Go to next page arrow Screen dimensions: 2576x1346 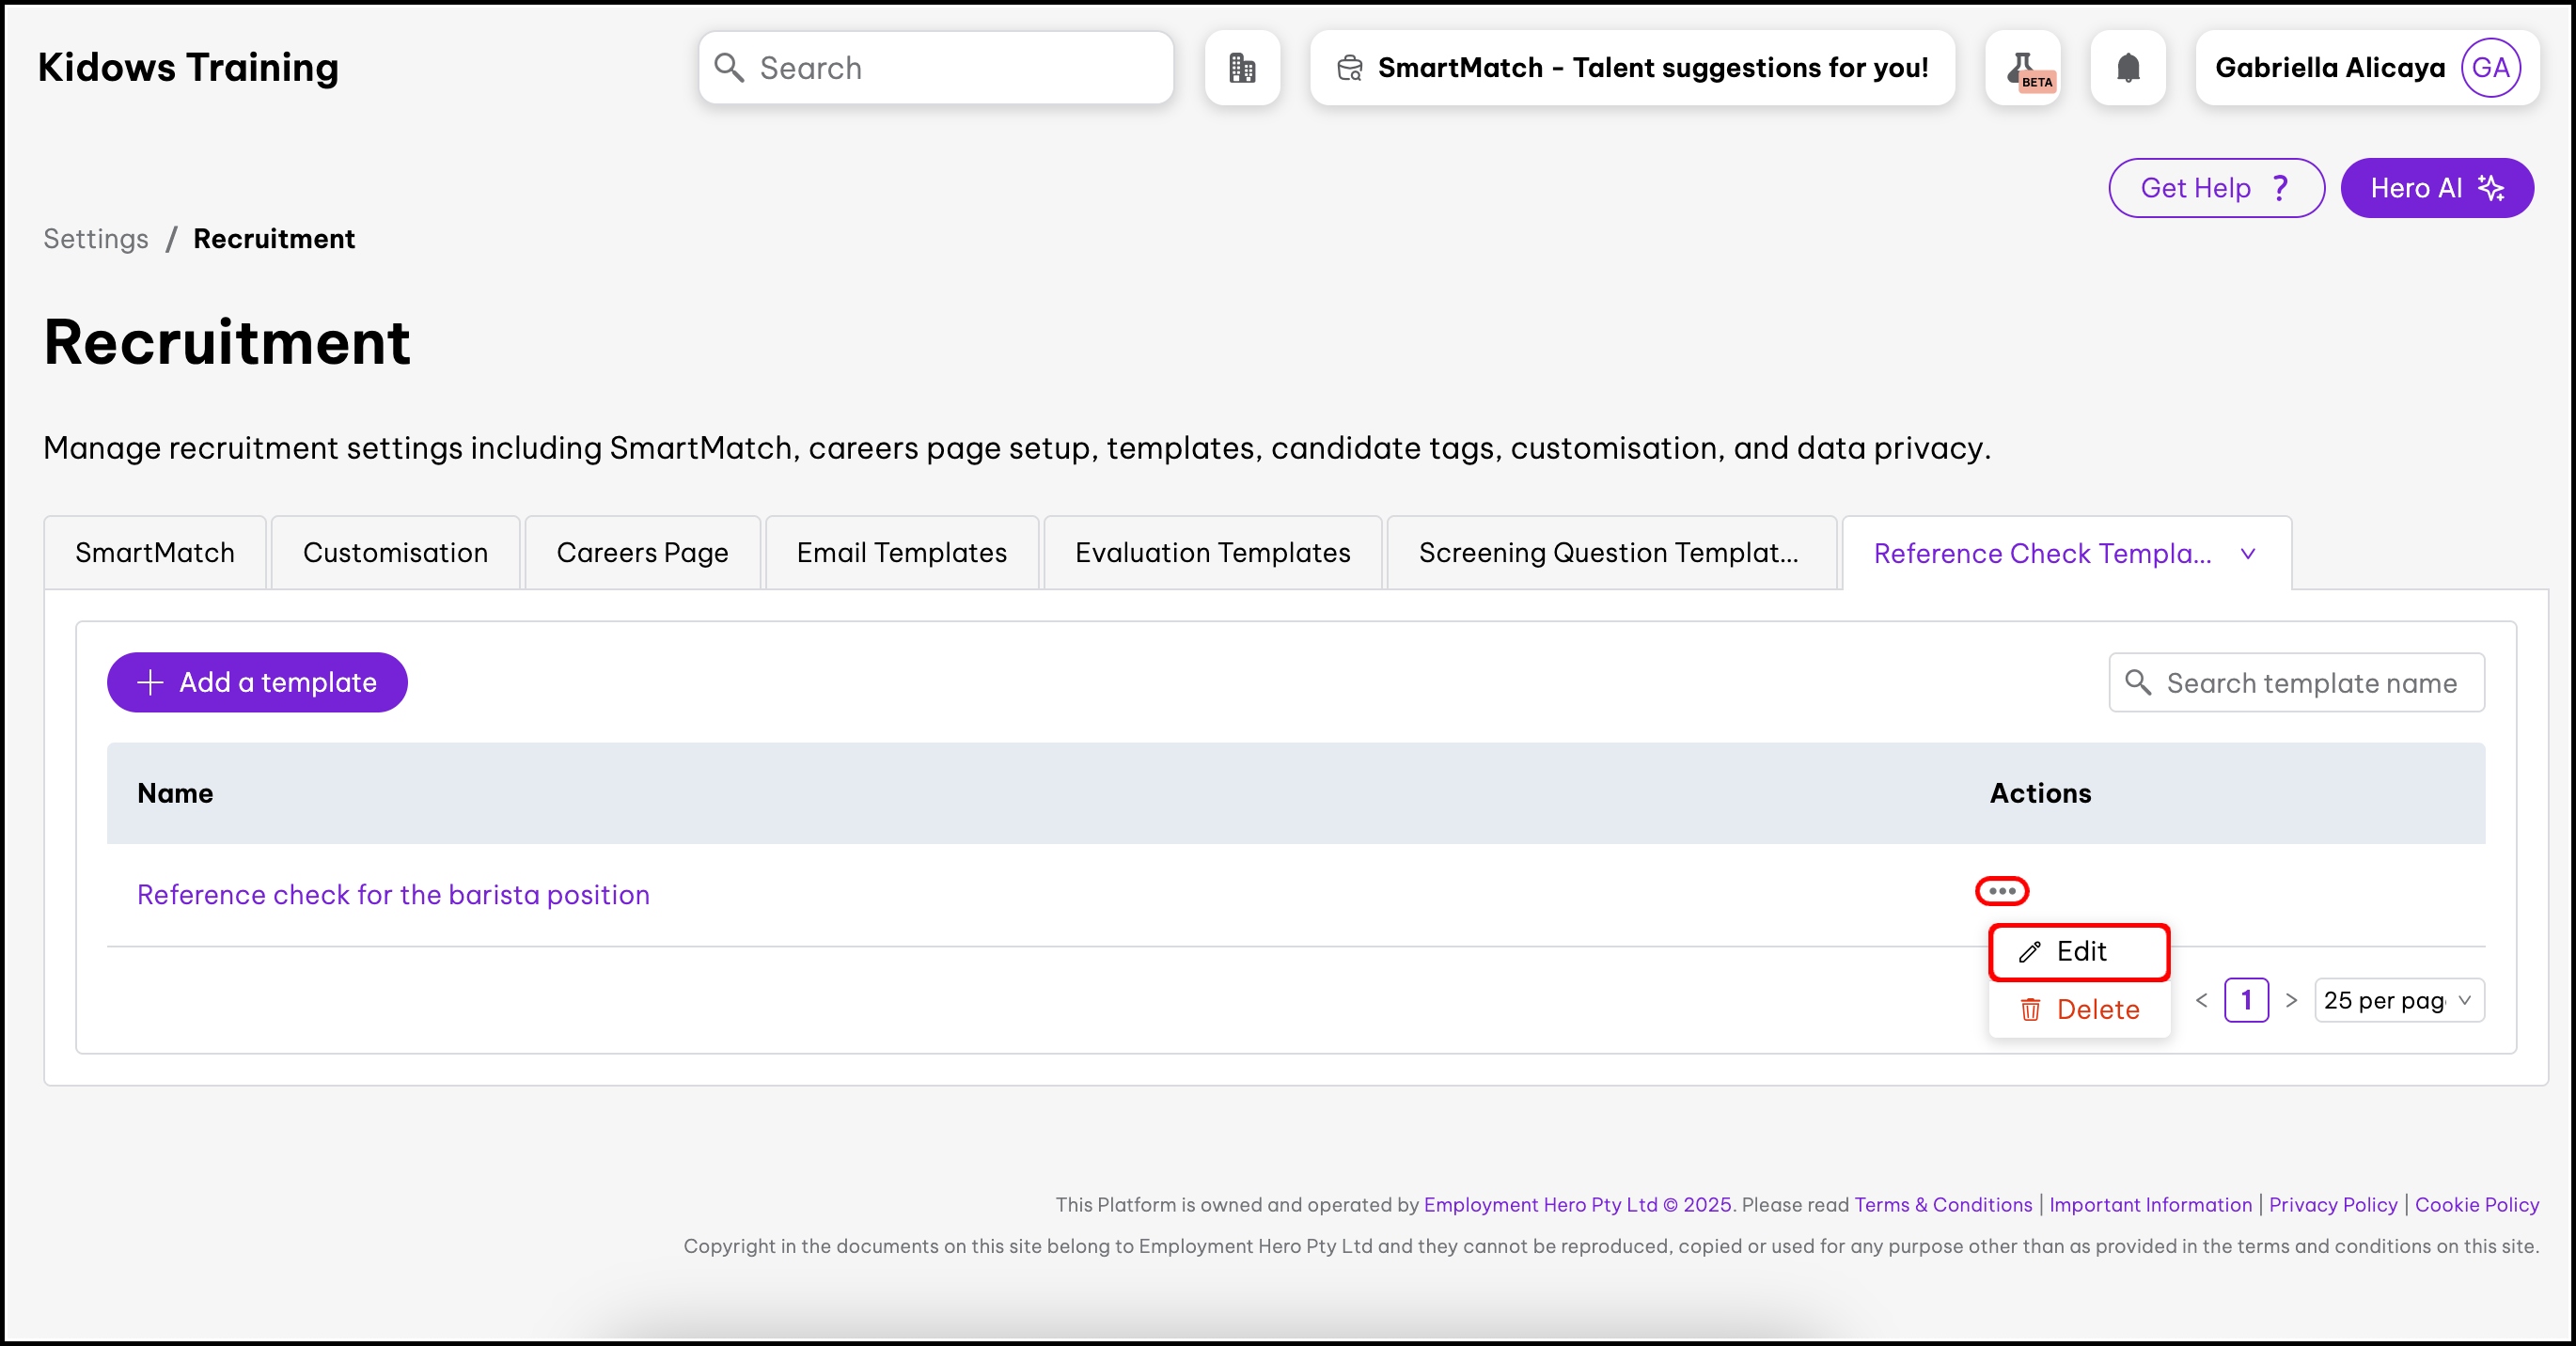pyautogui.click(x=2291, y=1000)
